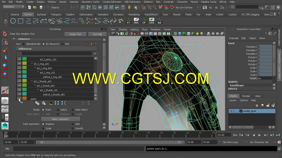This screenshot has height=158, width=282.
Task: Activate the Lasso select tool
Action: point(5,42)
